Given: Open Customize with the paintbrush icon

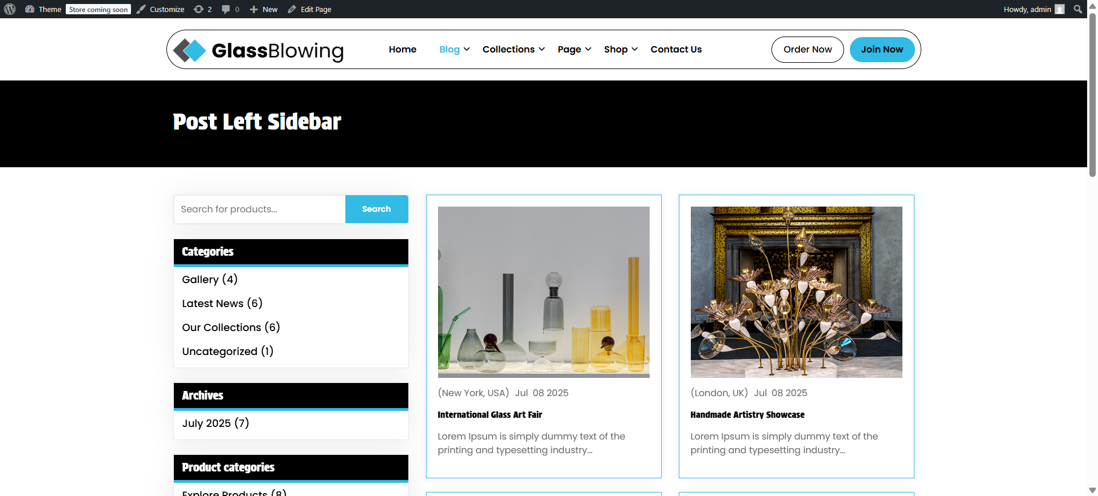Looking at the screenshot, I should (161, 9).
